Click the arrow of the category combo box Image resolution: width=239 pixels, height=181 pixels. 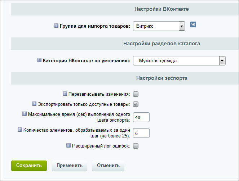point(222,61)
